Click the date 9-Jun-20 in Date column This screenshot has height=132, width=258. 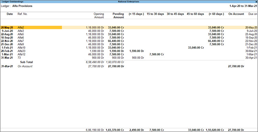[x=7, y=31]
